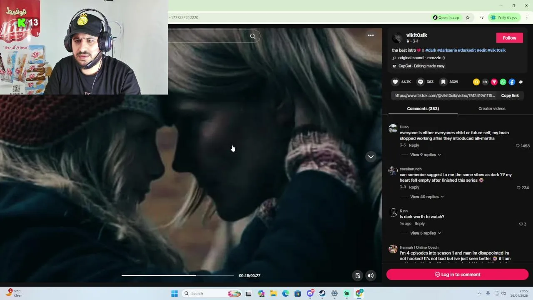The height and width of the screenshot is (300, 533).
Task: Click Open in app button
Action: (x=446, y=17)
